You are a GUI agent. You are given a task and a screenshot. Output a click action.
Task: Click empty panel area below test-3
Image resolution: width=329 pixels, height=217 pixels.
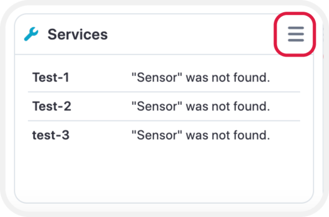click(x=164, y=171)
